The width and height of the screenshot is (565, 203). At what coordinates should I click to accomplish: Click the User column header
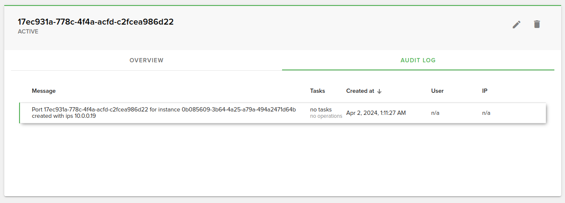[x=437, y=91]
